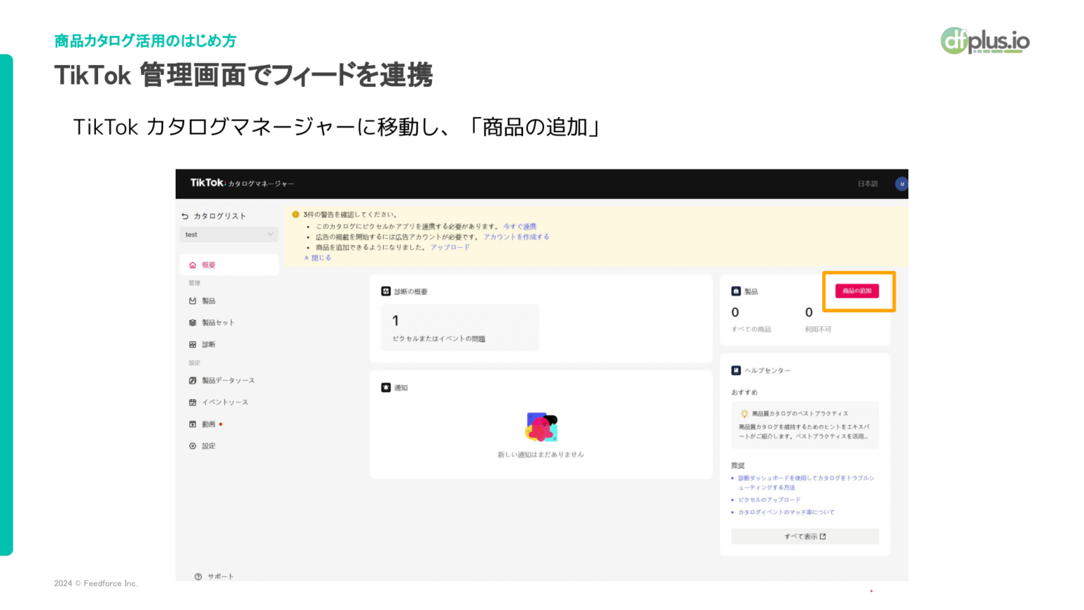The width and height of the screenshot is (1084, 610).
Task: Open 製品データソース in the sidebar
Action: tap(228, 381)
